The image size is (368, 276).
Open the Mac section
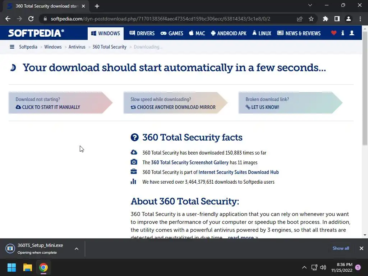[x=197, y=33]
